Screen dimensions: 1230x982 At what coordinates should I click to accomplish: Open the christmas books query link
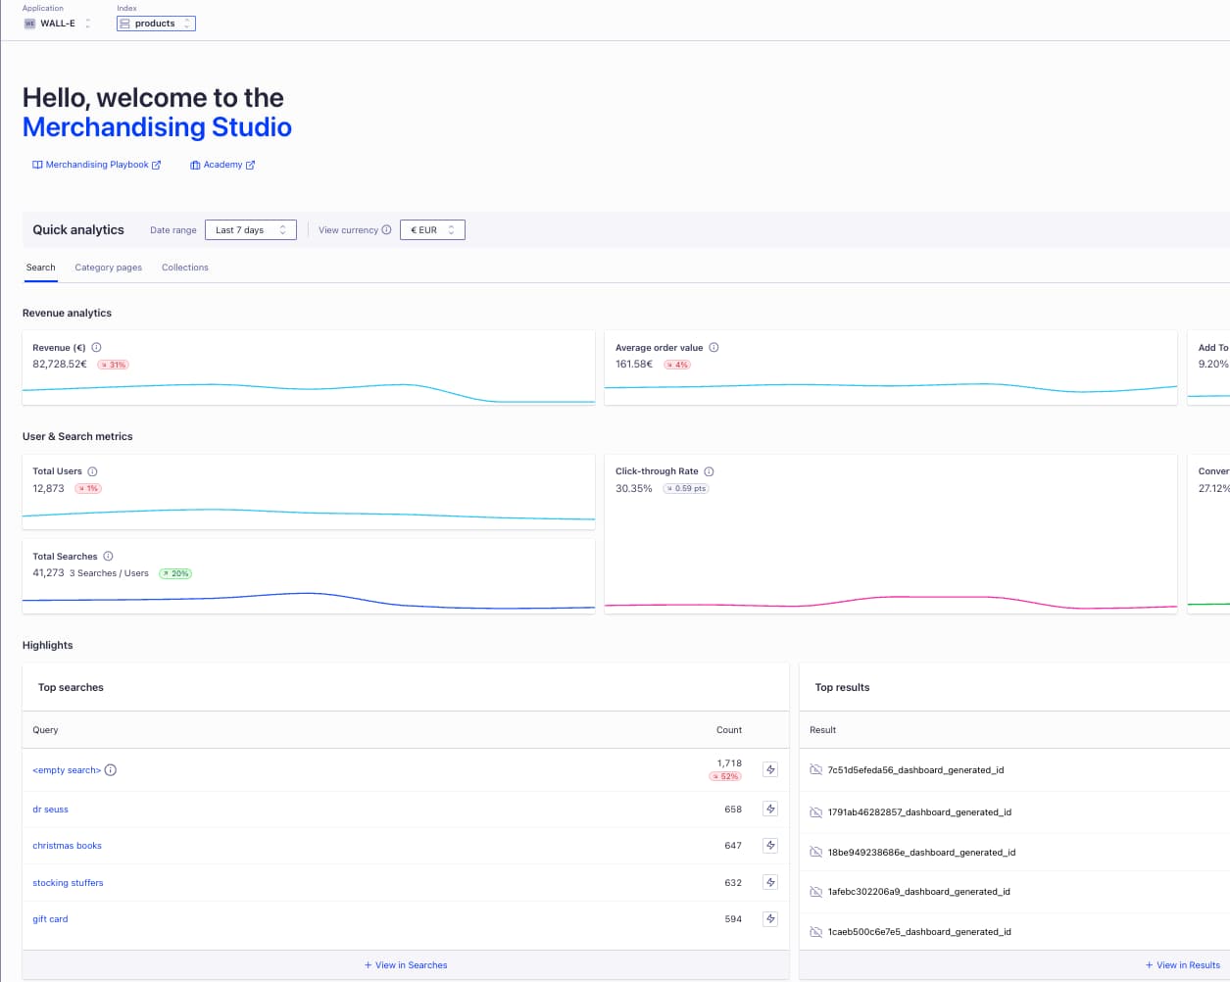pos(67,846)
